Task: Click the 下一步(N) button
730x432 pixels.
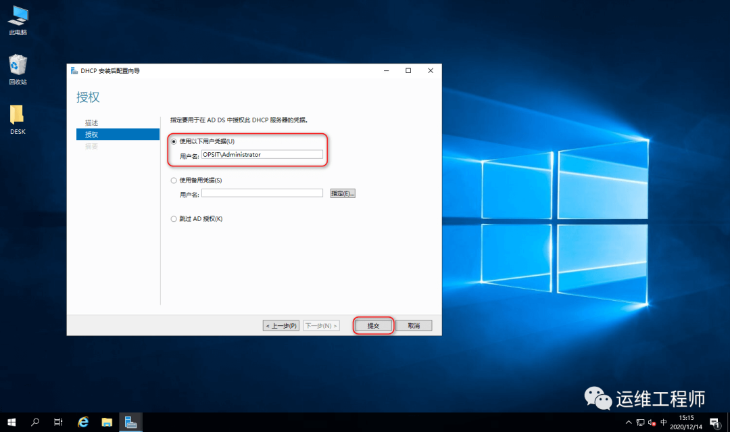Action: [321, 325]
